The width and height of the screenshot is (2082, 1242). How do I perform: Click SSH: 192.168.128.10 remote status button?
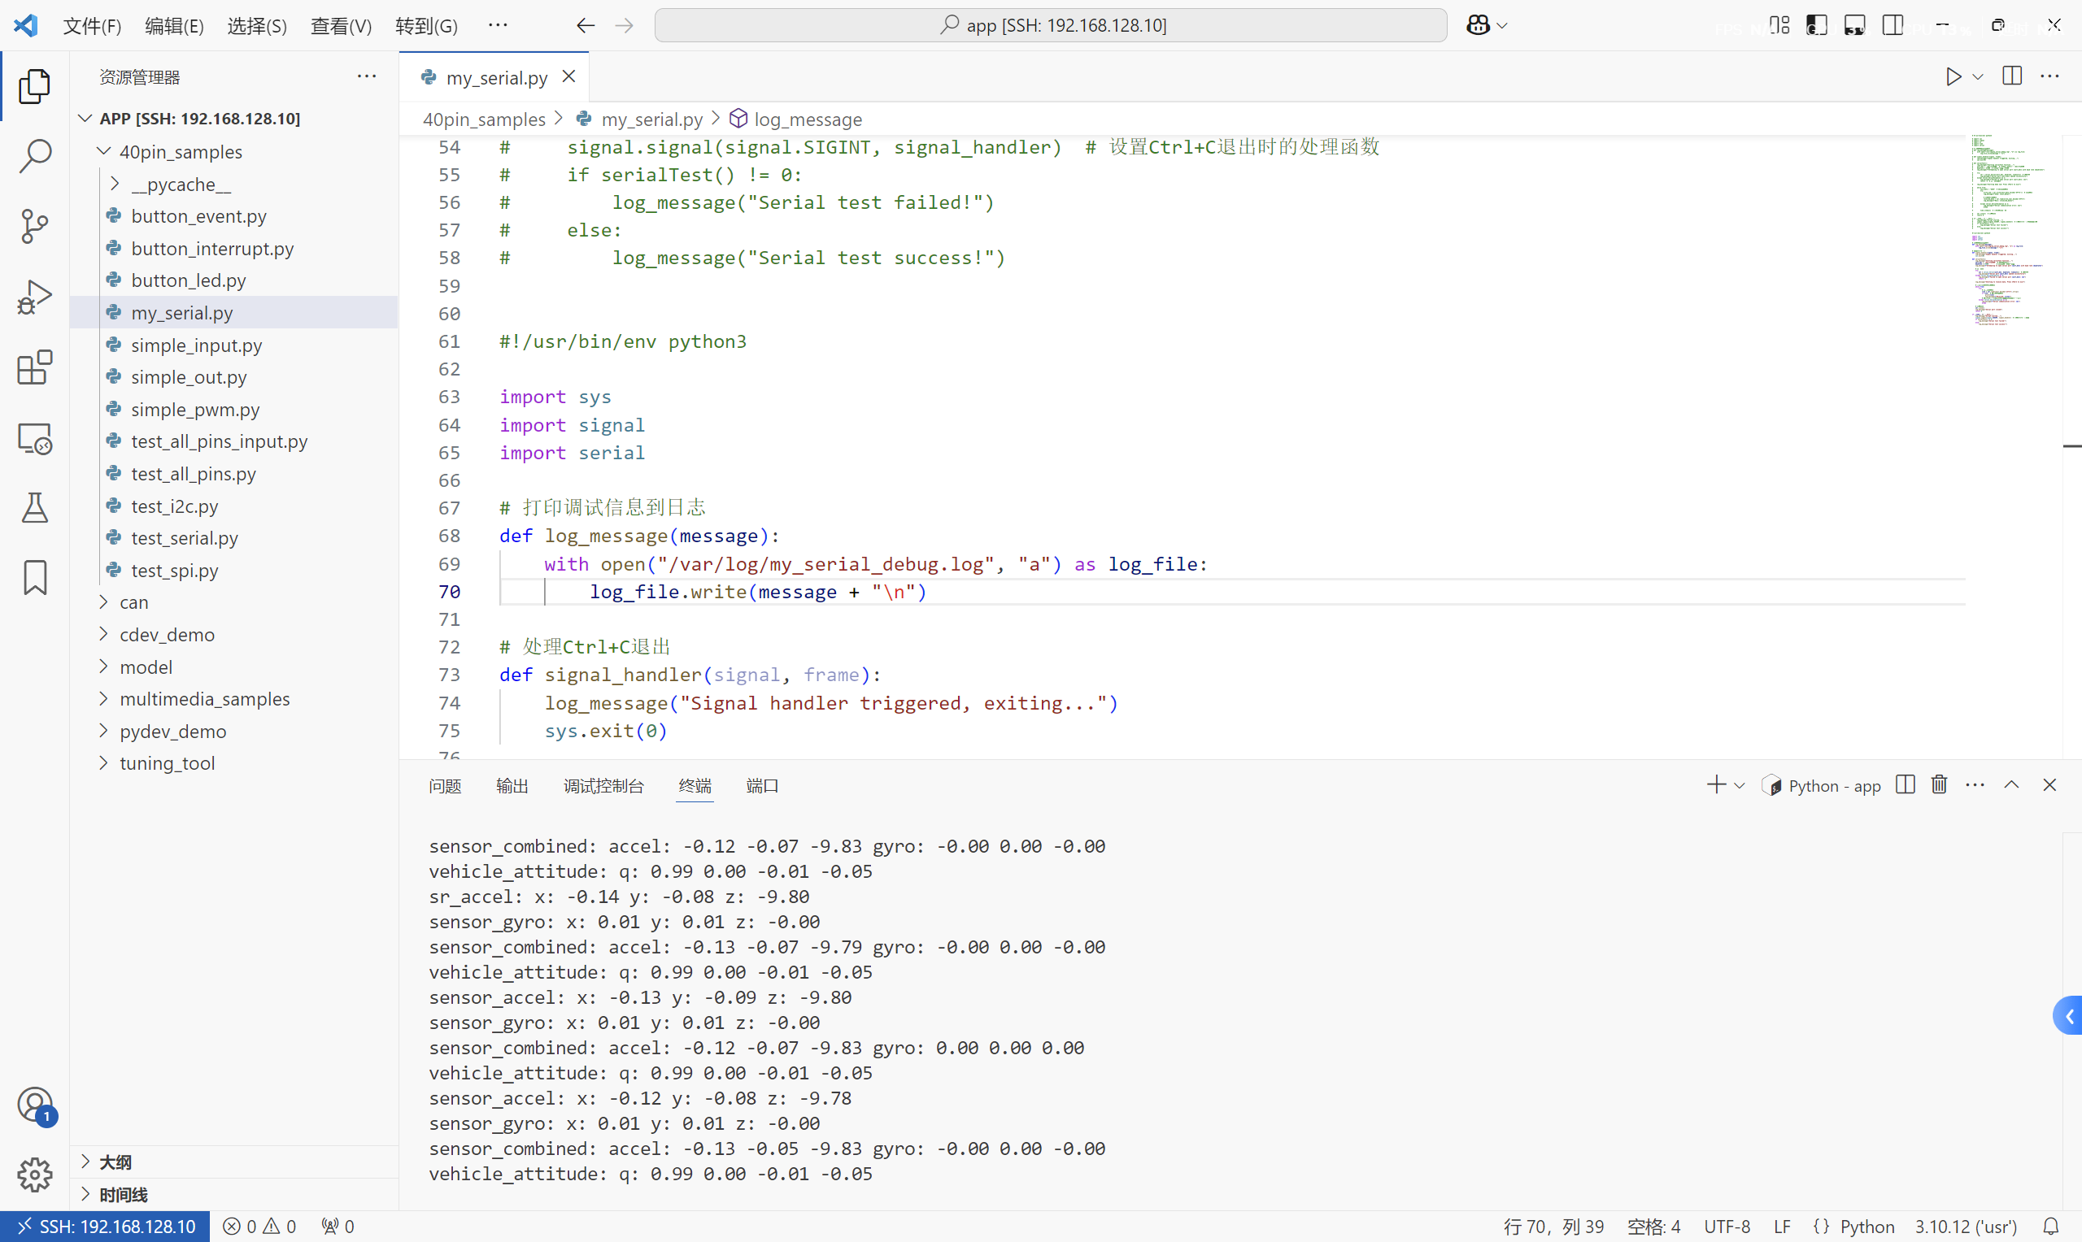pyautogui.click(x=106, y=1226)
